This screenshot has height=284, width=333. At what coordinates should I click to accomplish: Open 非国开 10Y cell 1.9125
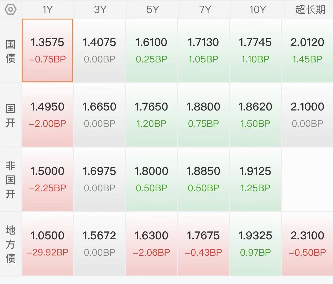click(x=255, y=179)
